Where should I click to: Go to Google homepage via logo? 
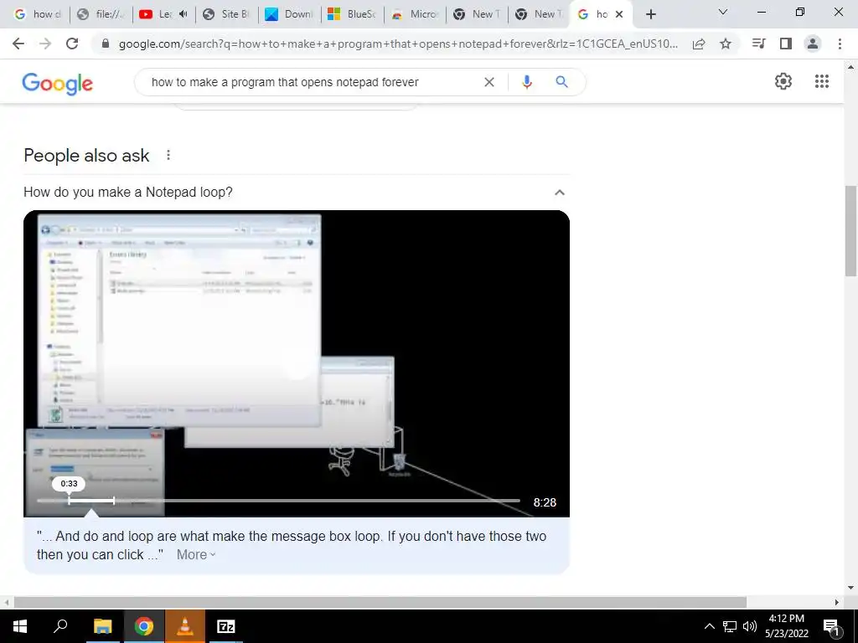(58, 84)
